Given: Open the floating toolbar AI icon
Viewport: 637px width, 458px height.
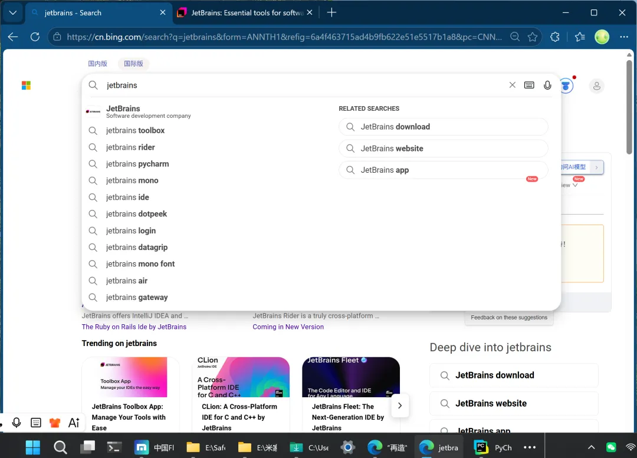Looking at the screenshot, I should pos(74,423).
